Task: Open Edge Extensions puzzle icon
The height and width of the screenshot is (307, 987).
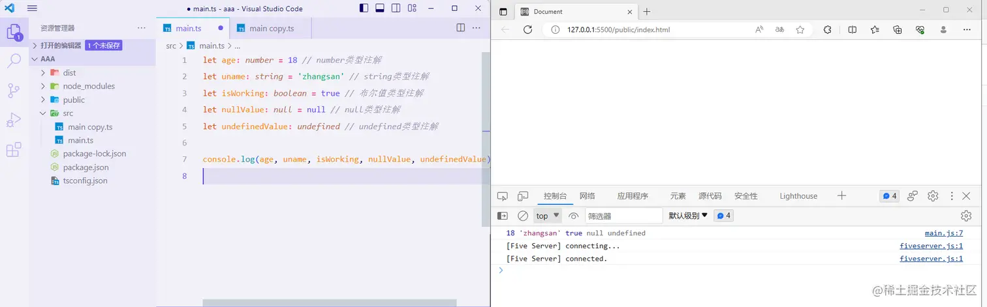Action: [827, 29]
